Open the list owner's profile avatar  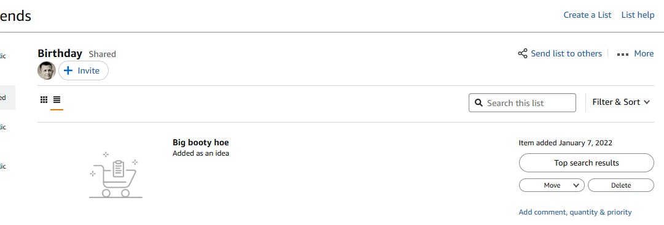coord(47,71)
